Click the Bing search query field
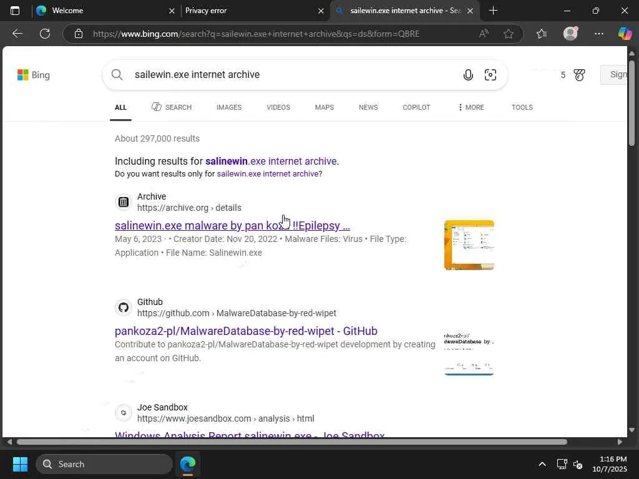Screen dimensions: 639x479 [x=293, y=75]
